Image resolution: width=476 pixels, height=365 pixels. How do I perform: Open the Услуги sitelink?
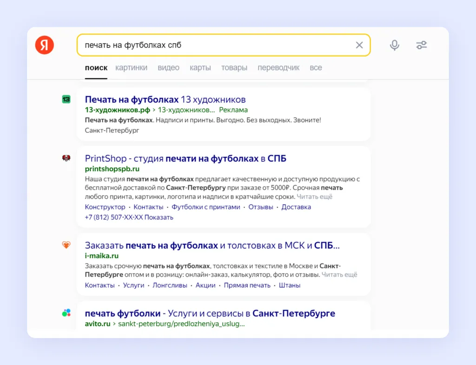(x=133, y=285)
